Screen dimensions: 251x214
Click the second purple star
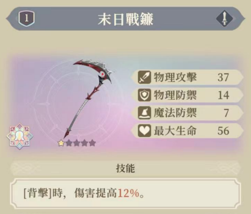(x=77, y=143)
